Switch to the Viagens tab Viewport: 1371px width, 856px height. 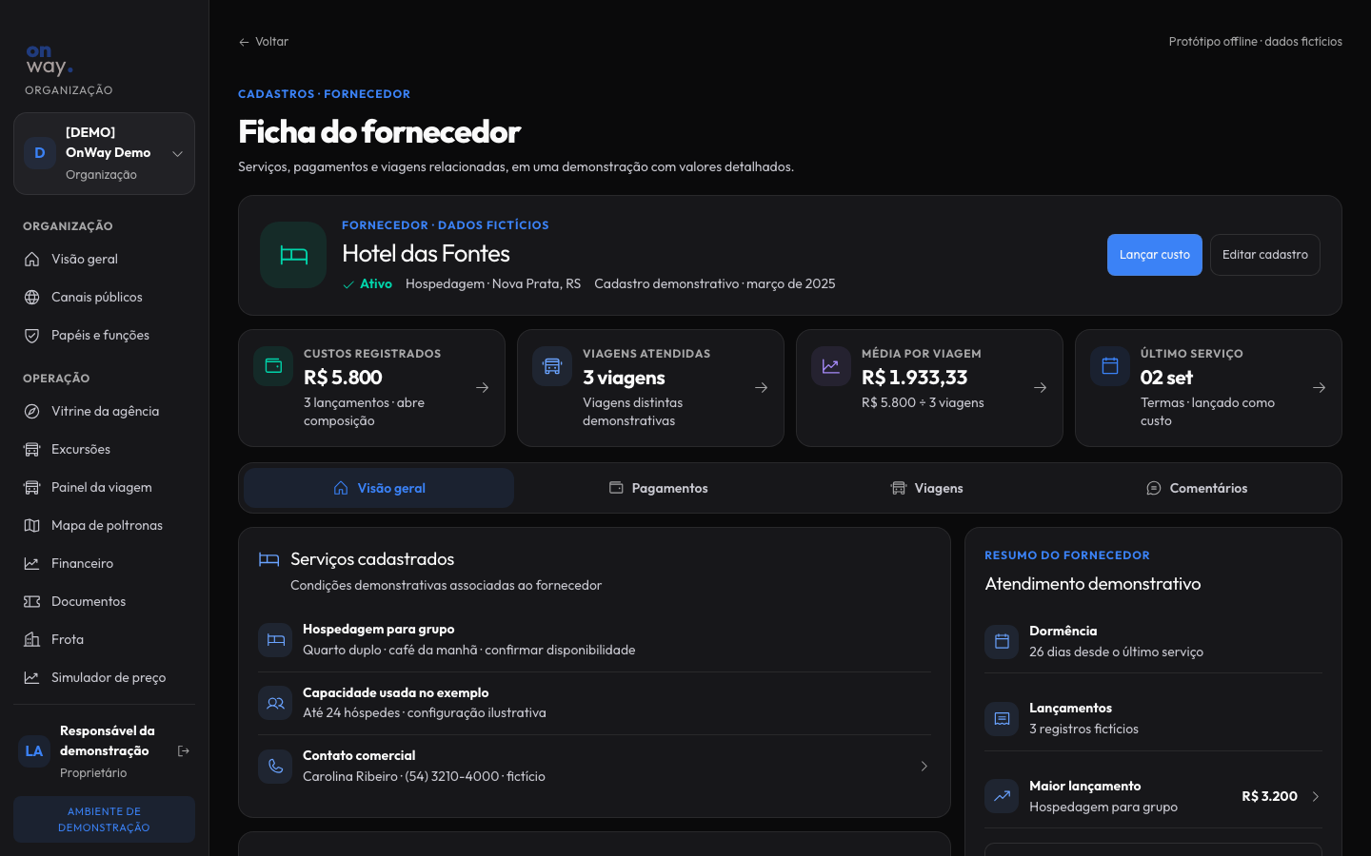click(926, 488)
